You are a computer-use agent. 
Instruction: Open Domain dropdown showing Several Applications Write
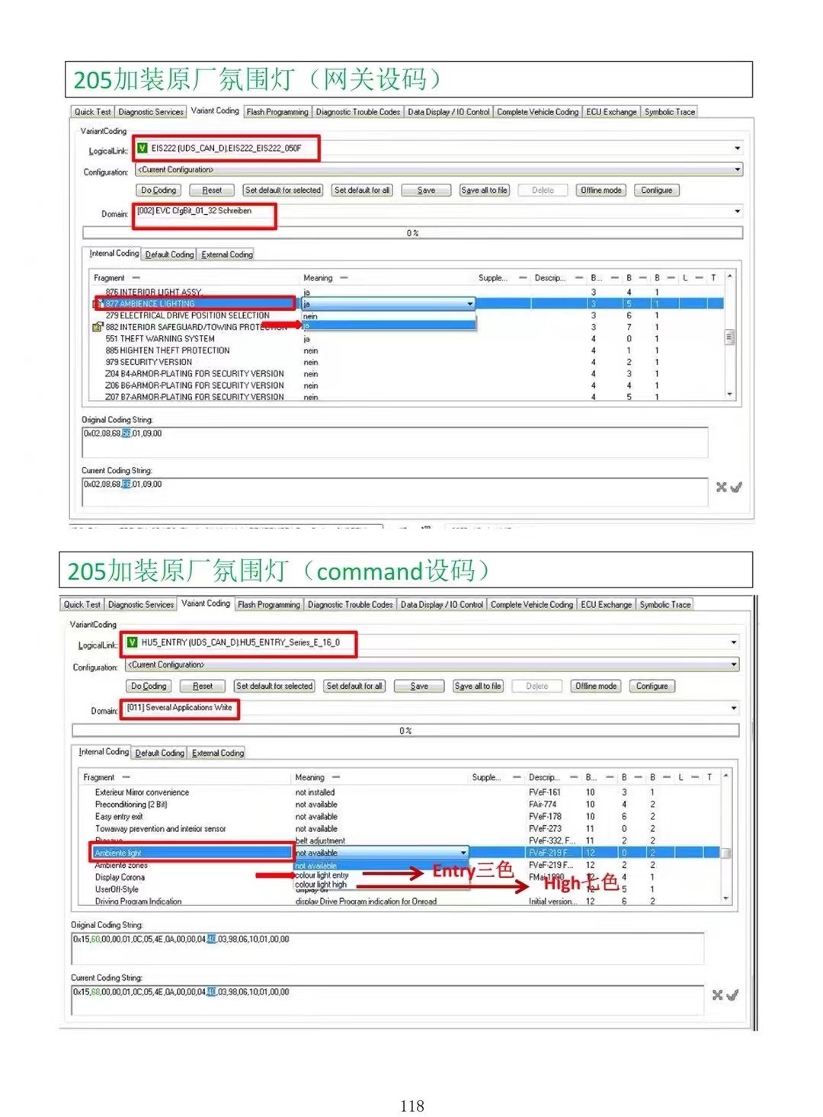(x=733, y=708)
